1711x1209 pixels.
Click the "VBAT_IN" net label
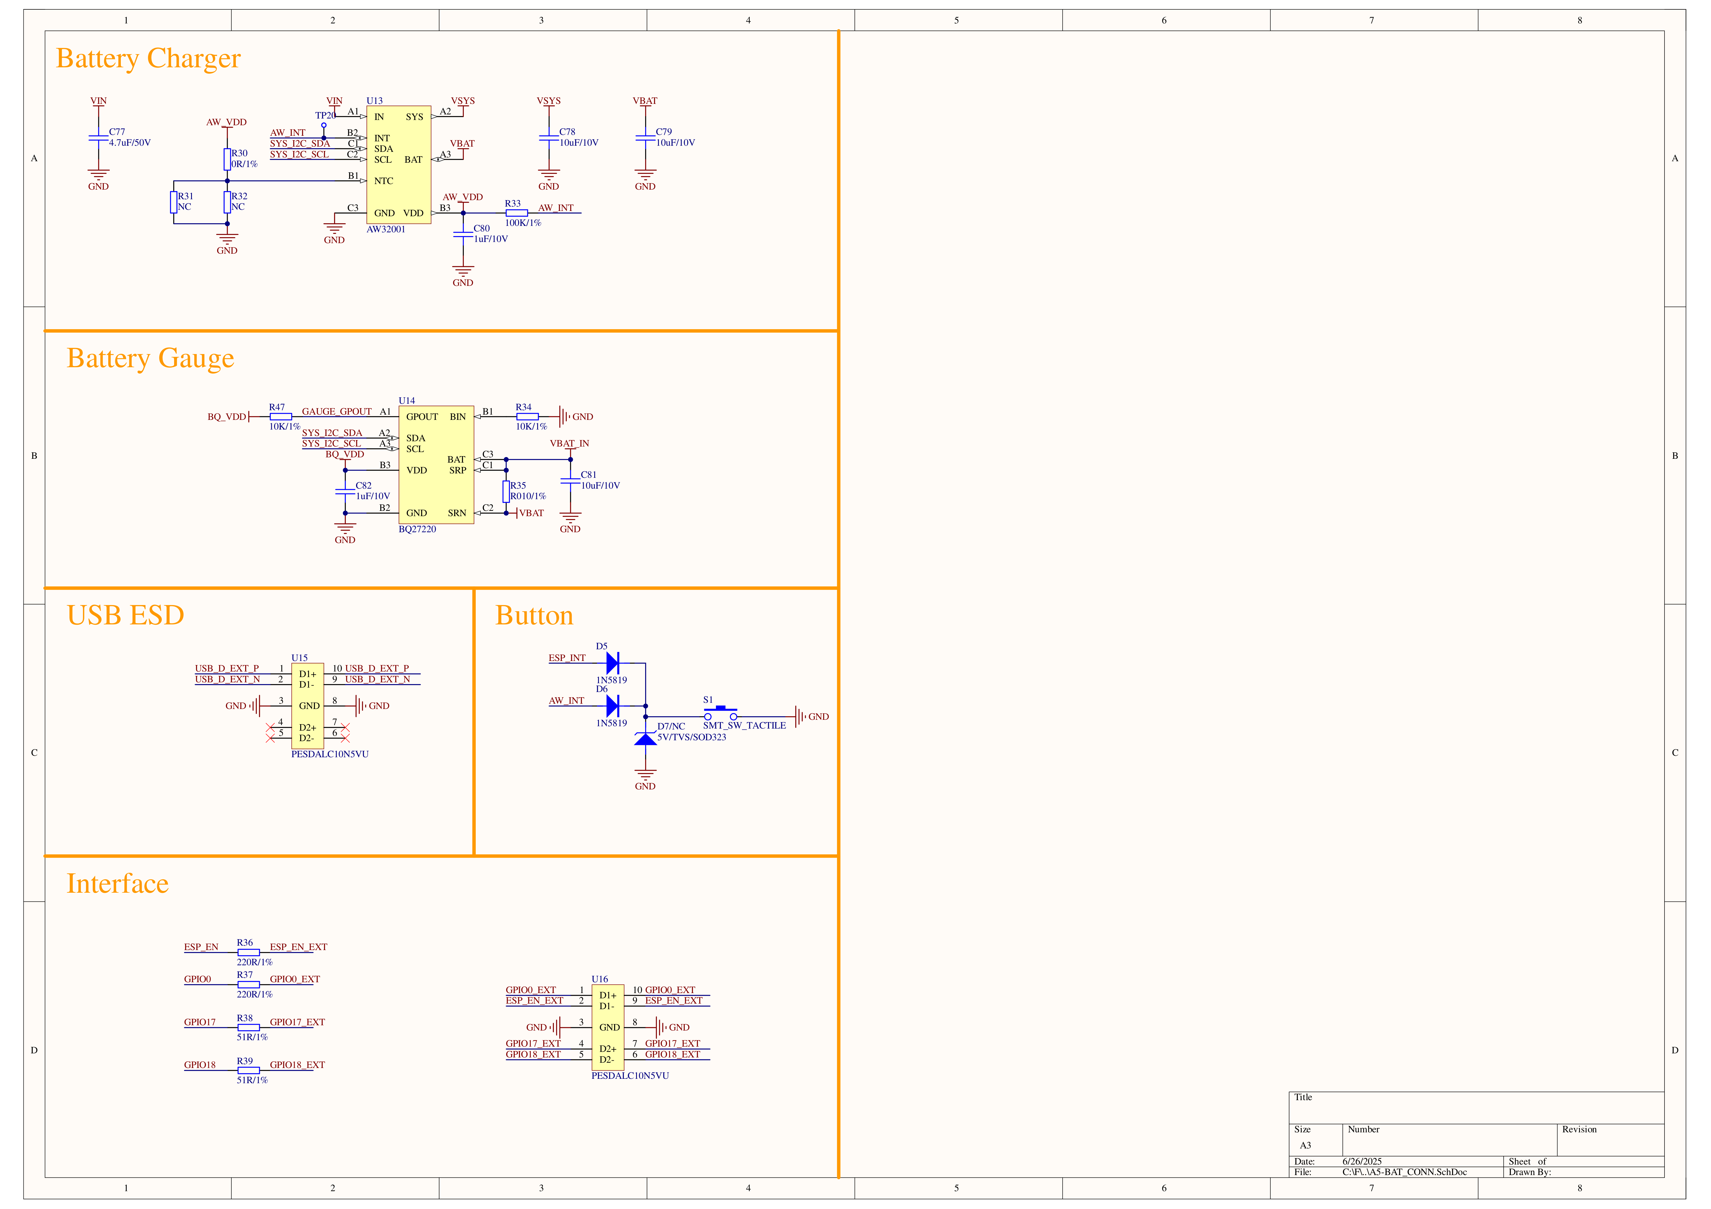coord(569,444)
